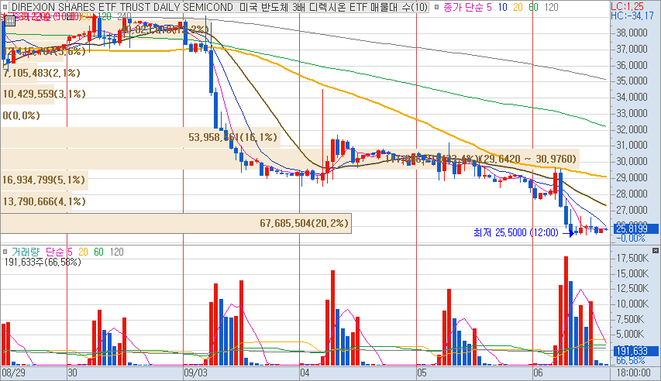The height and width of the screenshot is (381, 661).
Task: Click the square marker before 거래량 label
Action: [x=5, y=252]
